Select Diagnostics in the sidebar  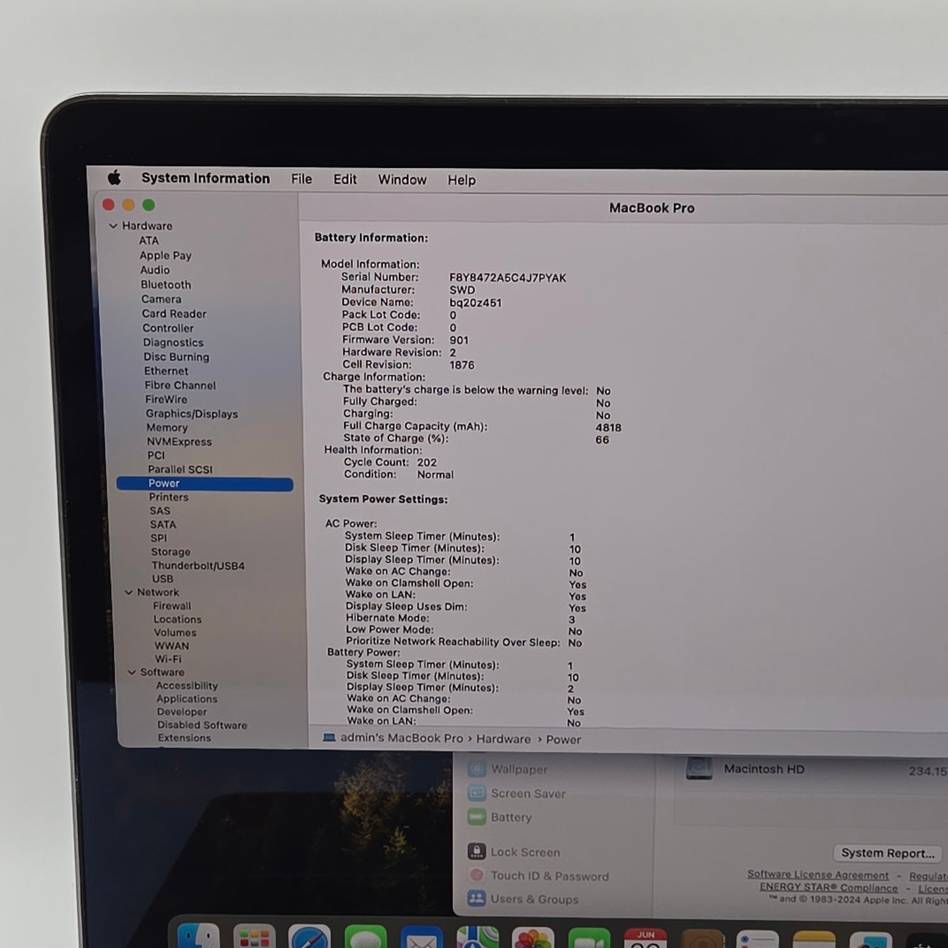click(x=173, y=342)
